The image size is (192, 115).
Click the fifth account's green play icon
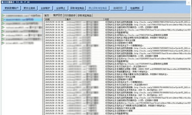[3, 31]
